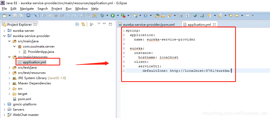Toggle Use Step Filters icon
This screenshot has width=270, height=118.
click(94, 16)
